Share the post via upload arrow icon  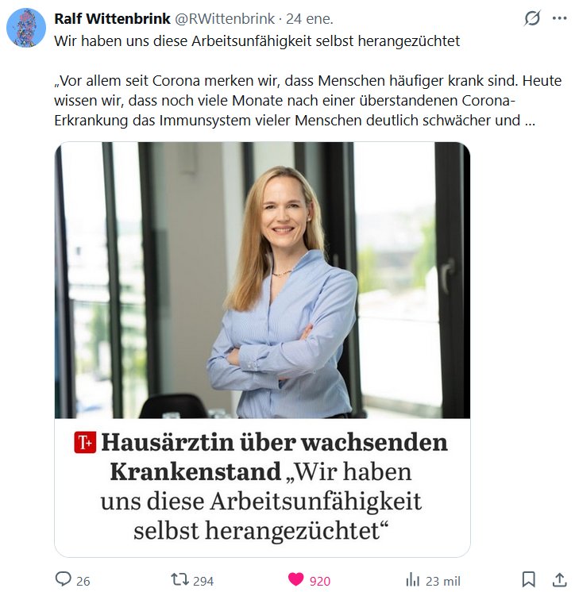click(560, 579)
